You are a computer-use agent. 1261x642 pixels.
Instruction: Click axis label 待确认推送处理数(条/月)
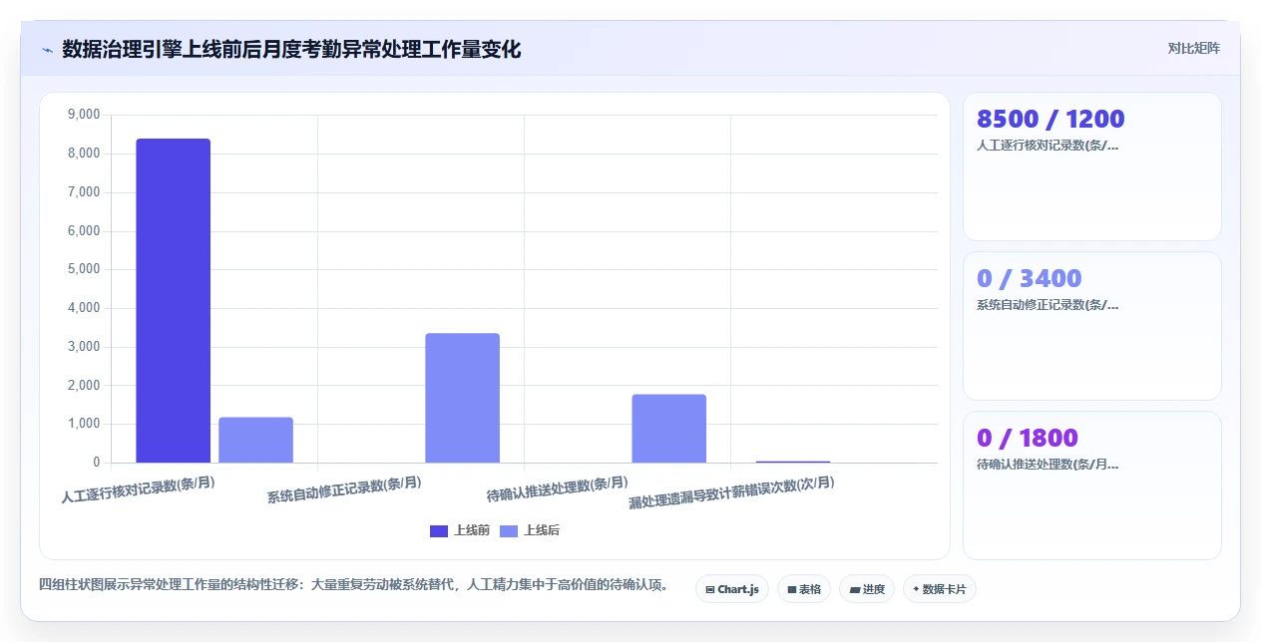[x=558, y=489]
